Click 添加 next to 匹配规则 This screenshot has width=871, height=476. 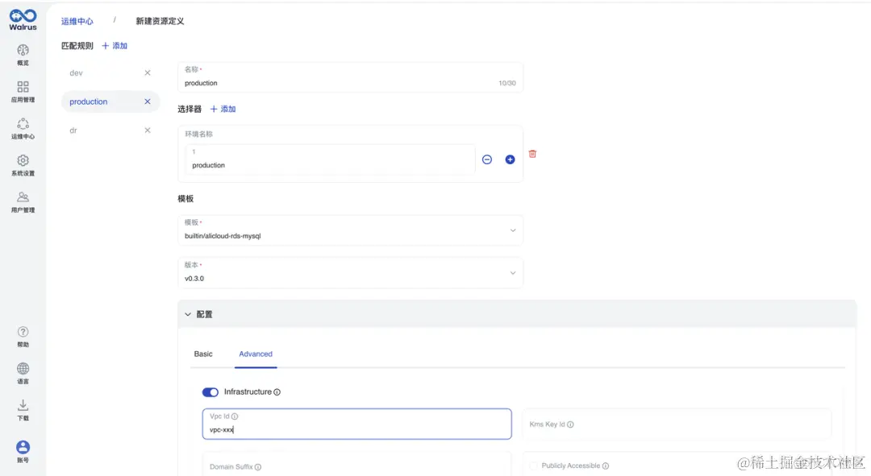click(115, 45)
